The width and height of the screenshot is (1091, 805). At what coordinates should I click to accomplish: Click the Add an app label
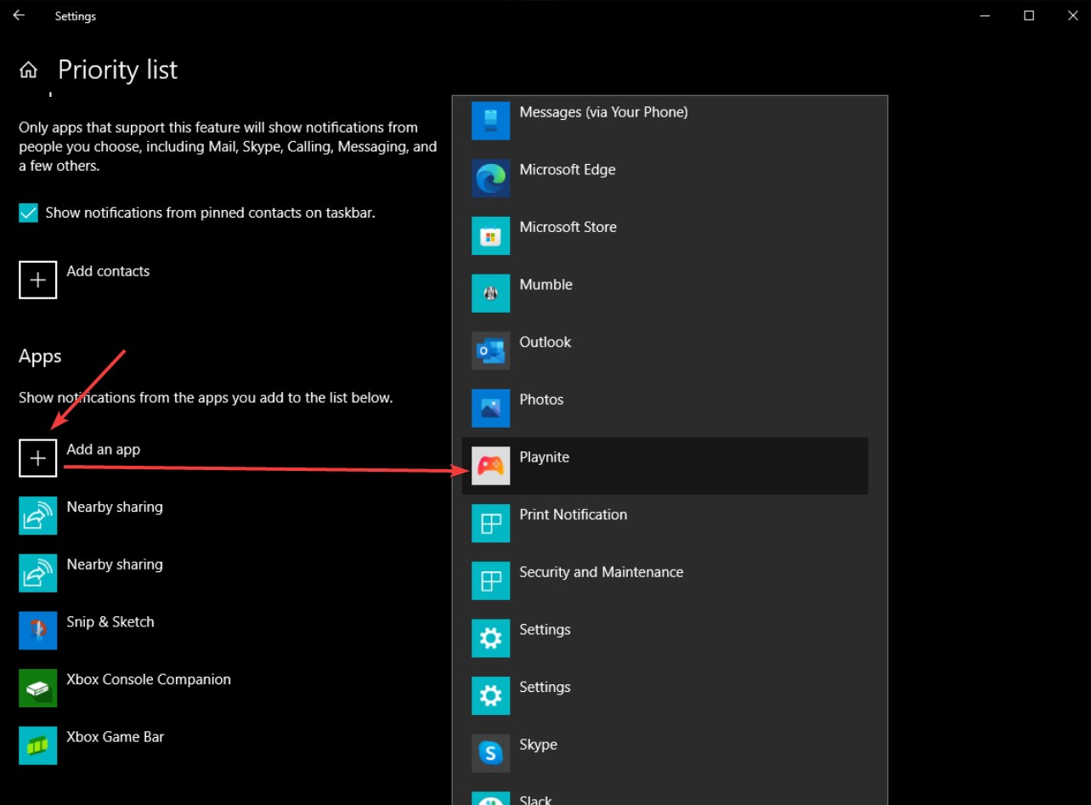(104, 450)
